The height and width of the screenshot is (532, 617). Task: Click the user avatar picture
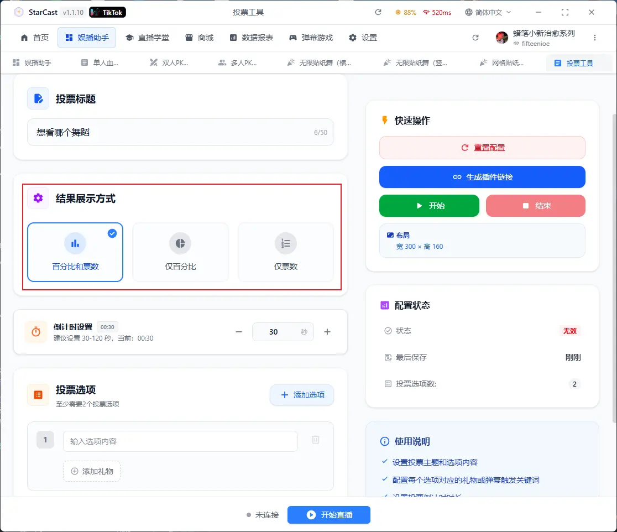pyautogui.click(x=502, y=38)
